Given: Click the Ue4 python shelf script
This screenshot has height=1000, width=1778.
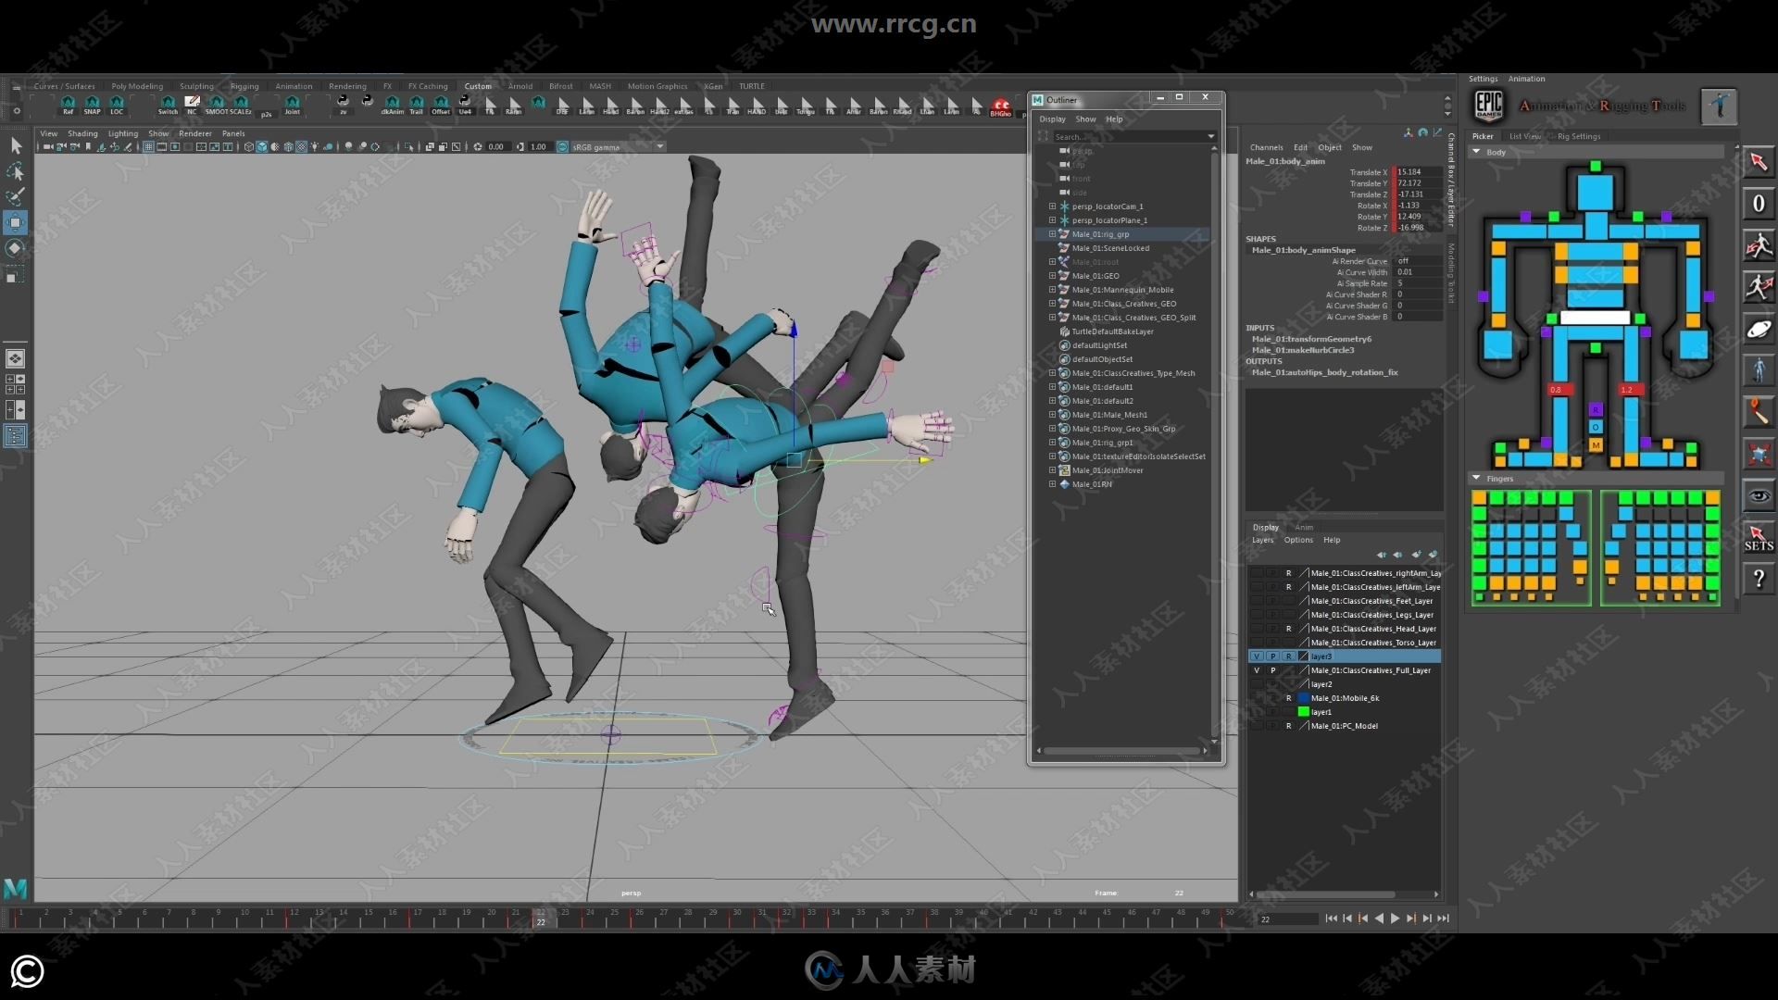Looking at the screenshot, I should pyautogui.click(x=465, y=105).
